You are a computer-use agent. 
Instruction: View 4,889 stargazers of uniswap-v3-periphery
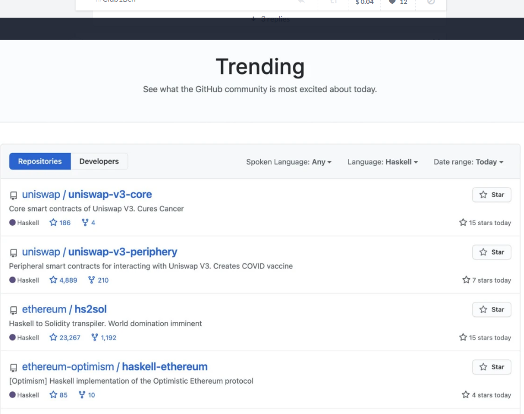[x=63, y=280]
